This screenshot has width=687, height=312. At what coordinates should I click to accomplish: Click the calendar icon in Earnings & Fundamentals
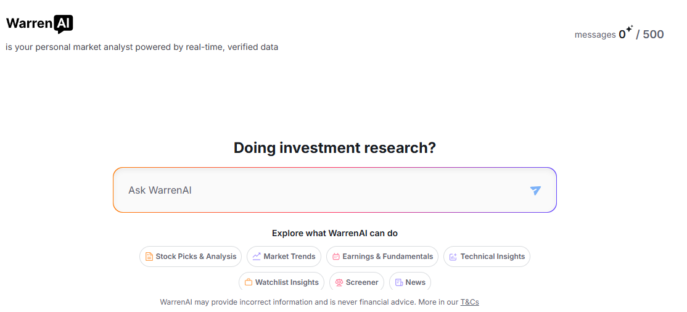336,257
